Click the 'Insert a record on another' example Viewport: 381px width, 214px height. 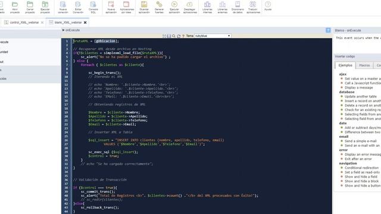click(363, 100)
